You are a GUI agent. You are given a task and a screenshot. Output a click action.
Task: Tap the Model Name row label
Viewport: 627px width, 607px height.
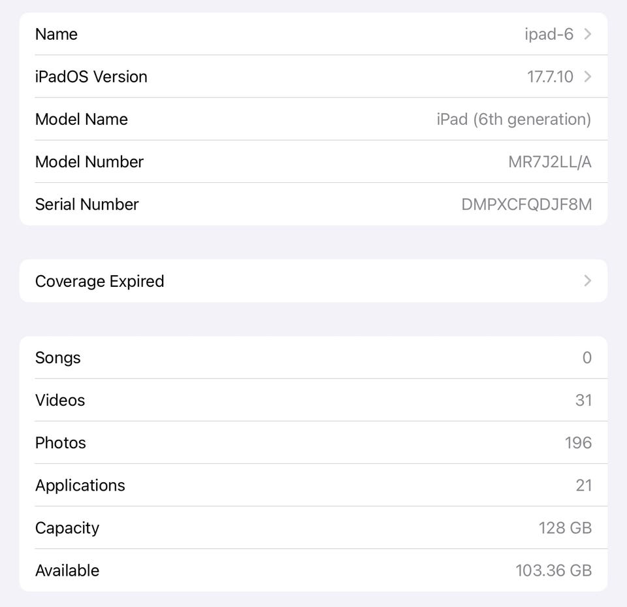pyautogui.click(x=82, y=119)
